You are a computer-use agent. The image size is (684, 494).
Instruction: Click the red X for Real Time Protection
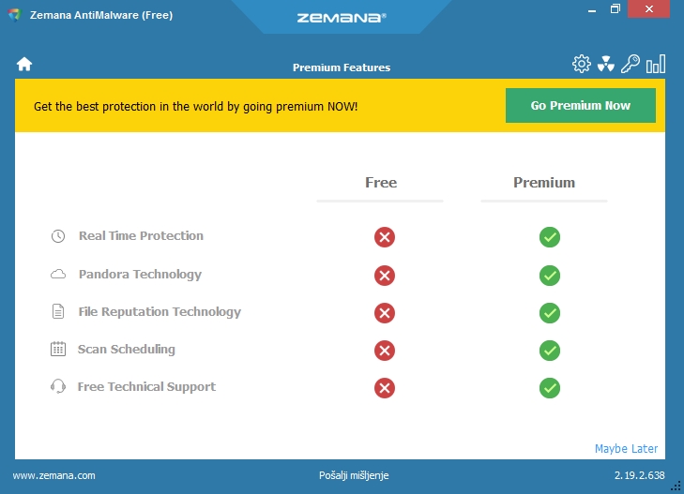(x=384, y=237)
